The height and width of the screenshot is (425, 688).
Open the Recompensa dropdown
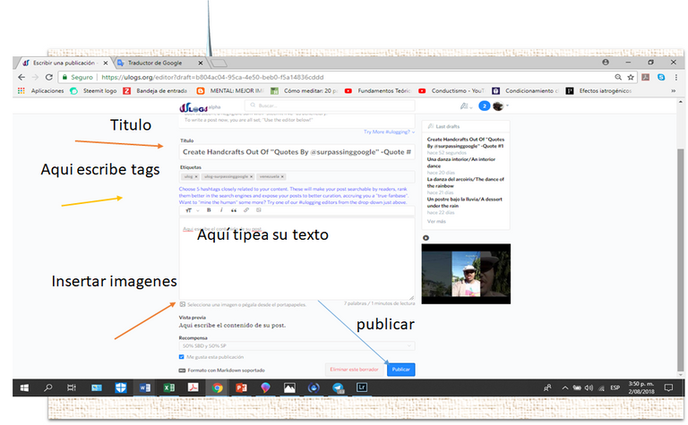[297, 344]
